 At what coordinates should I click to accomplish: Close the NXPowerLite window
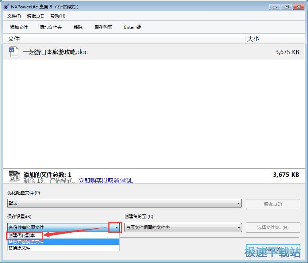tap(299, 7)
